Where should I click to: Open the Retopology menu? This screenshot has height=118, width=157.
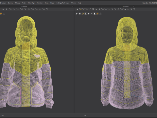coord(31,3)
